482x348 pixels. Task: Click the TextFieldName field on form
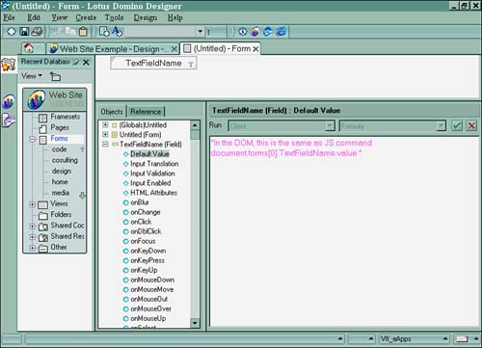coord(153,63)
